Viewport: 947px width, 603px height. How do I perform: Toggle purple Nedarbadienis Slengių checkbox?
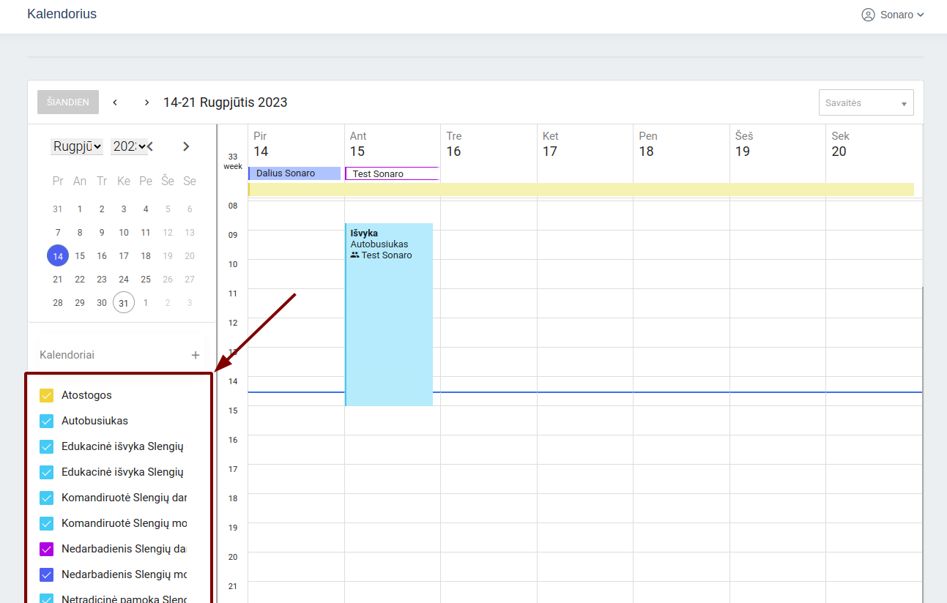47,549
